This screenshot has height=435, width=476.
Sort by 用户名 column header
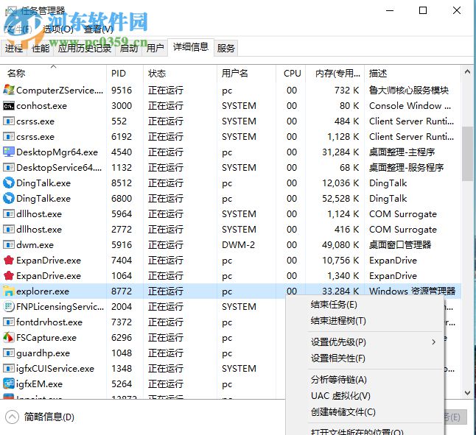247,74
